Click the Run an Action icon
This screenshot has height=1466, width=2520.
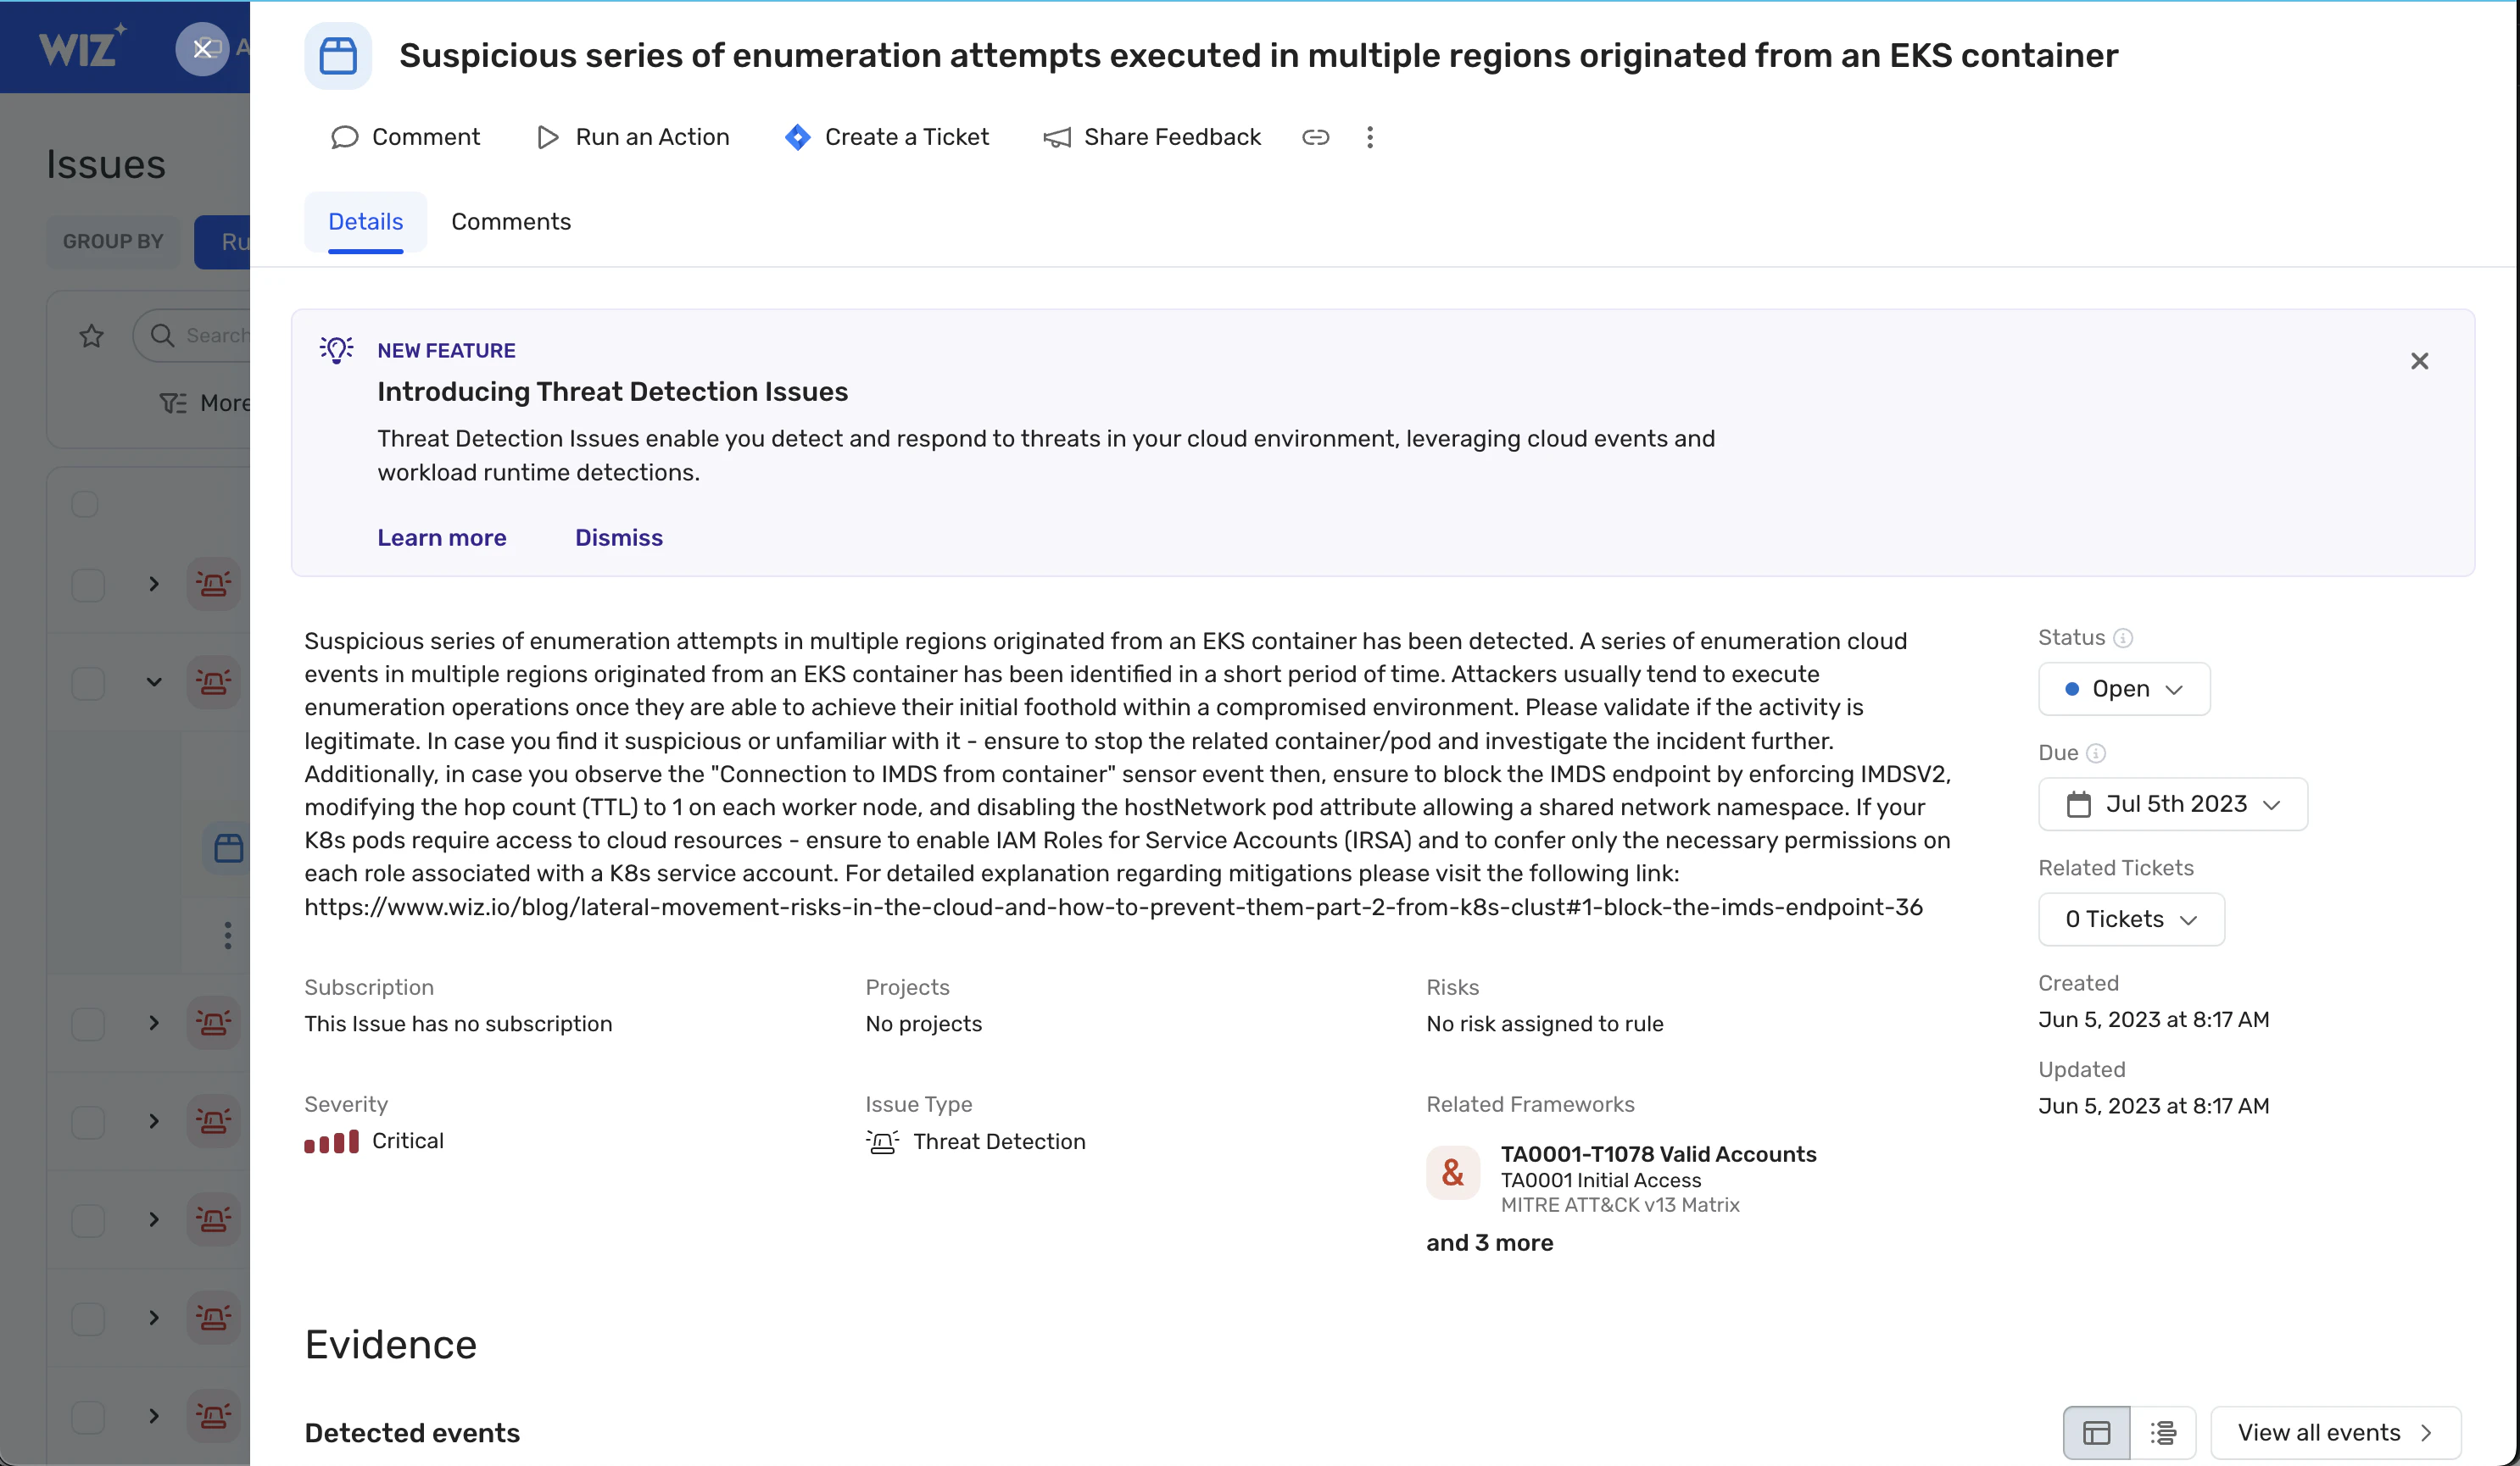(x=549, y=136)
